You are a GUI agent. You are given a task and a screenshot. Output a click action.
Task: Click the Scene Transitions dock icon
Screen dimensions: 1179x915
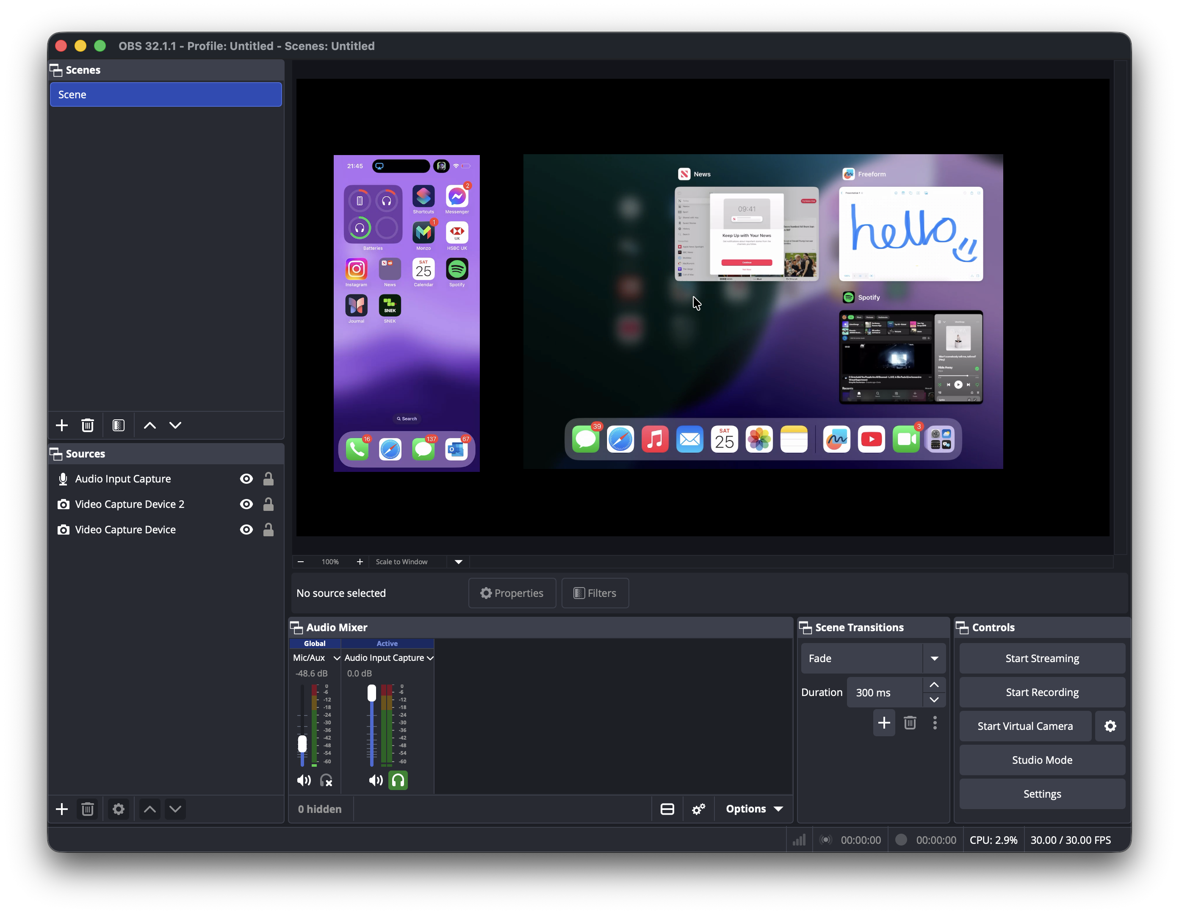click(x=805, y=627)
